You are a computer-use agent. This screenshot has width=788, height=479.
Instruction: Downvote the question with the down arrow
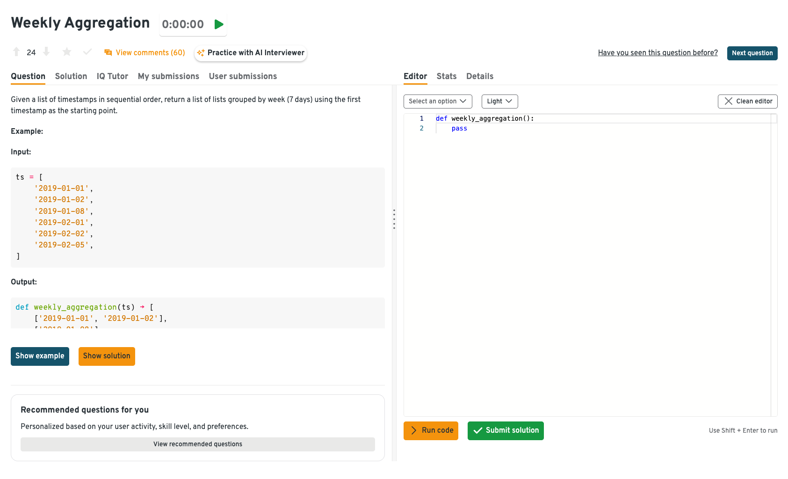click(46, 52)
